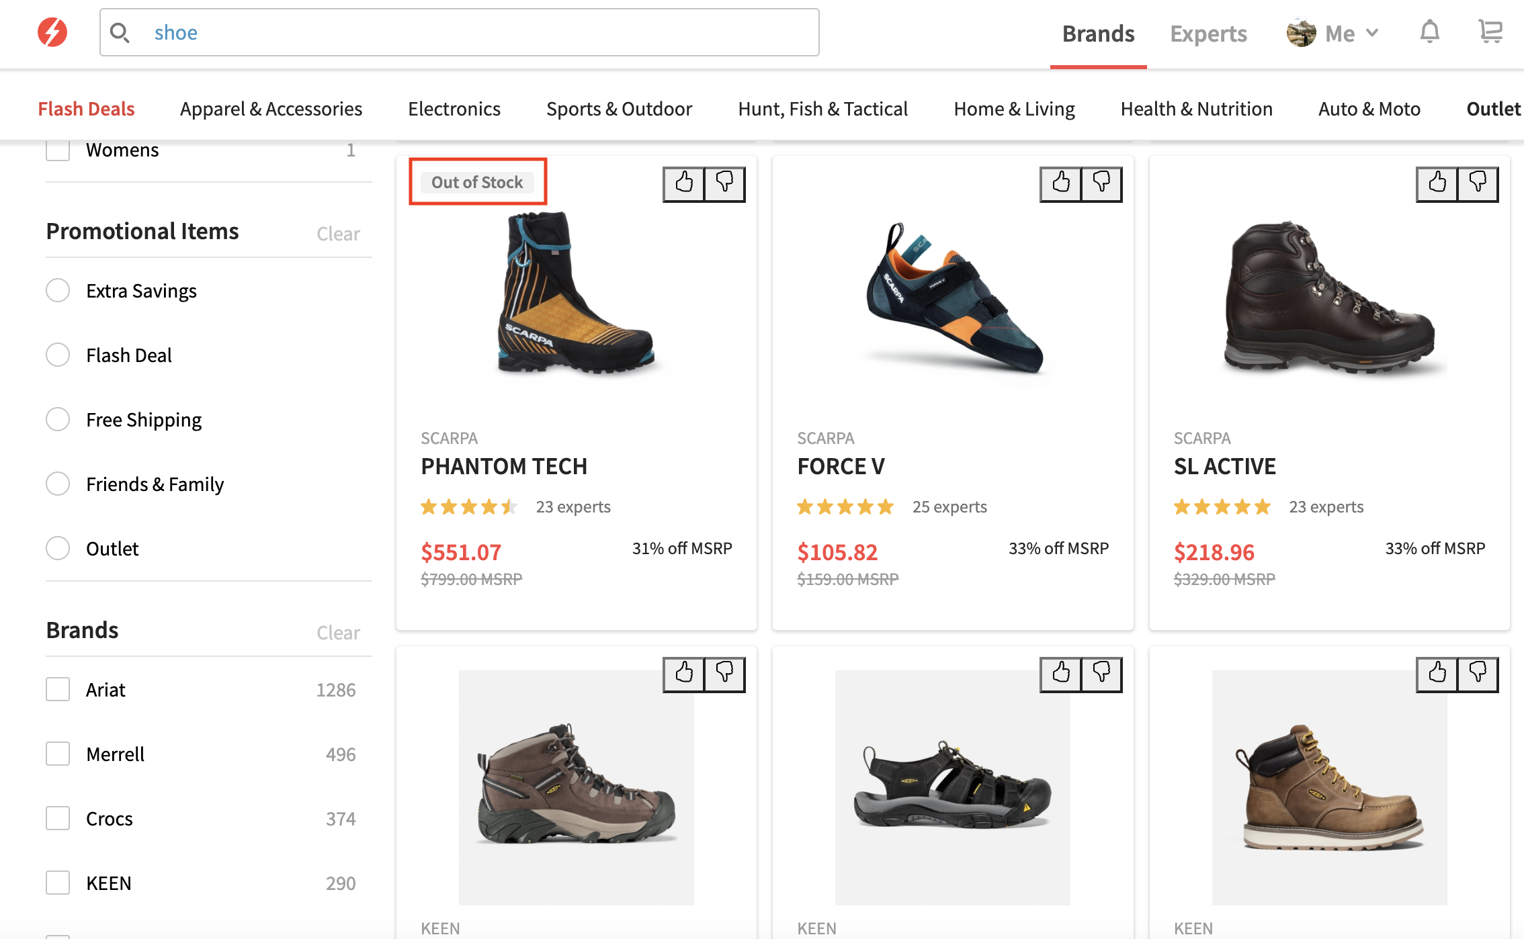This screenshot has width=1524, height=939.
Task: Open the Flash Deals category
Action: pos(86,109)
